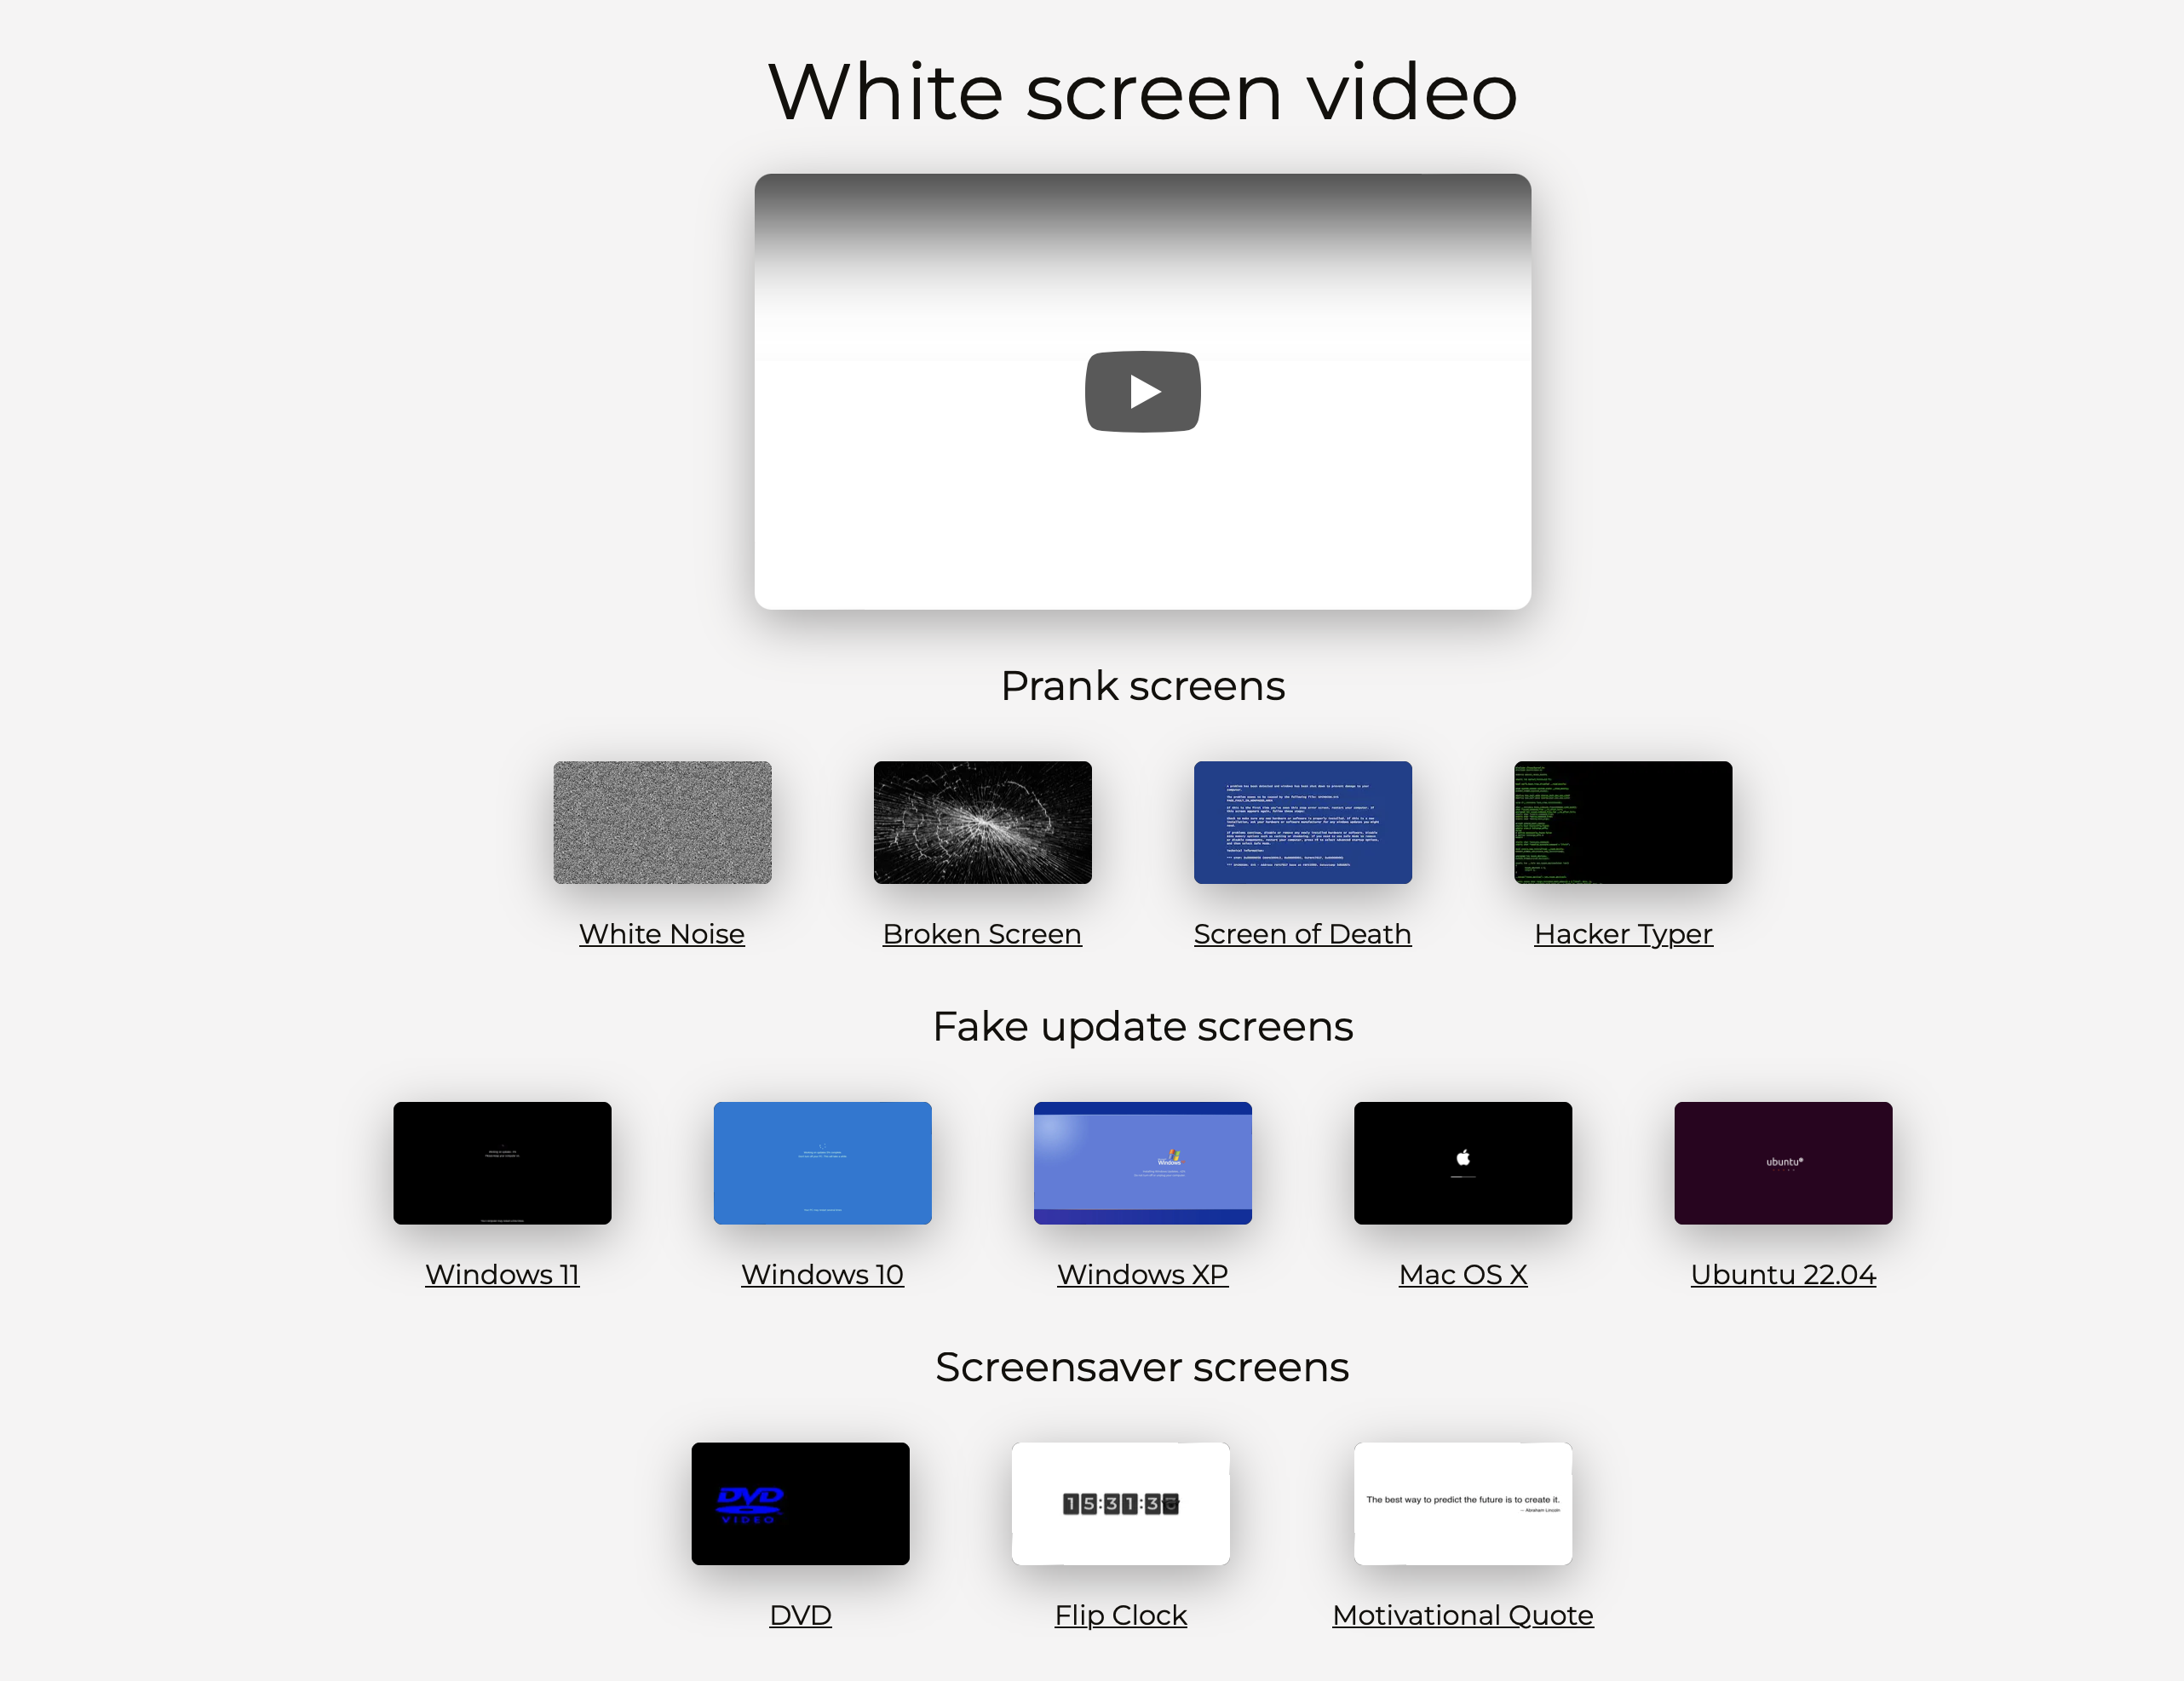The image size is (2184, 1681).
Task: Click the blue Screen of Death thumbnail
Action: tap(1302, 823)
